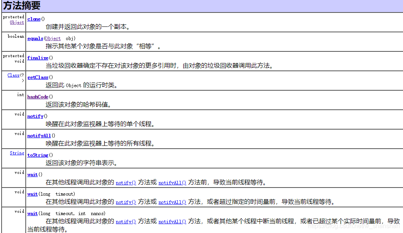
Task: Open the clone() method documentation
Action: pyautogui.click(x=34, y=19)
